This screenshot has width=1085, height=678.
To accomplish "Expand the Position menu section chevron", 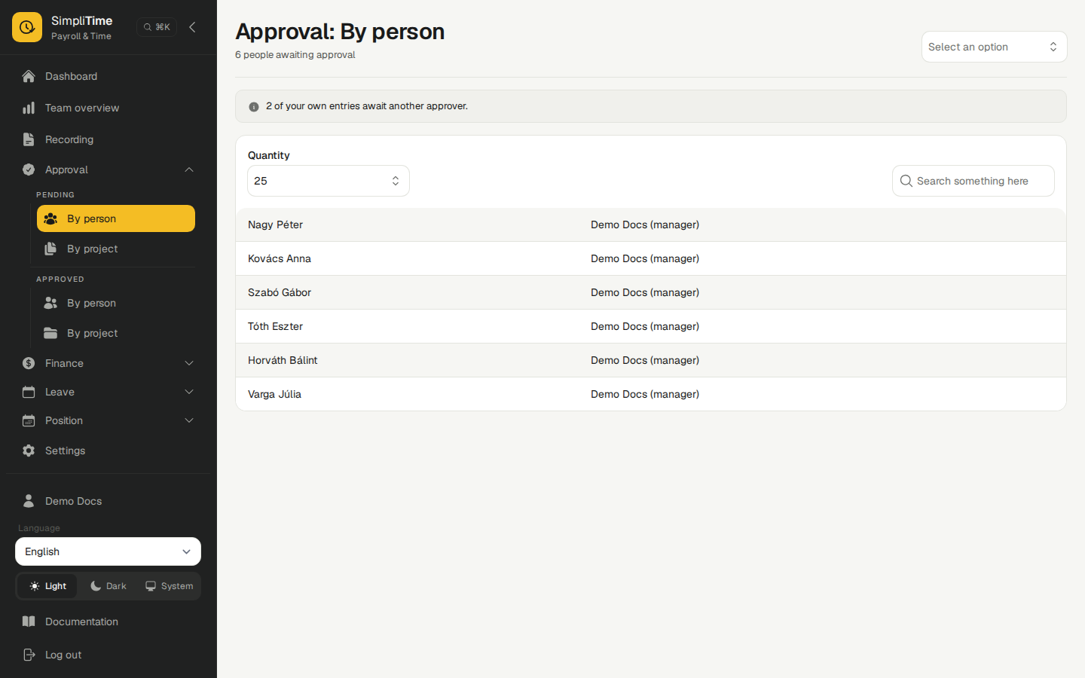I will [x=189, y=420].
